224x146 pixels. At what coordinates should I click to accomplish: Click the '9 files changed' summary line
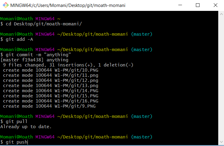coord(68,65)
